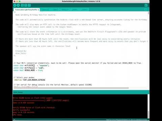Open the Serial Monitor icon
Viewport: 162px width, 121px height.
pos(146,5)
